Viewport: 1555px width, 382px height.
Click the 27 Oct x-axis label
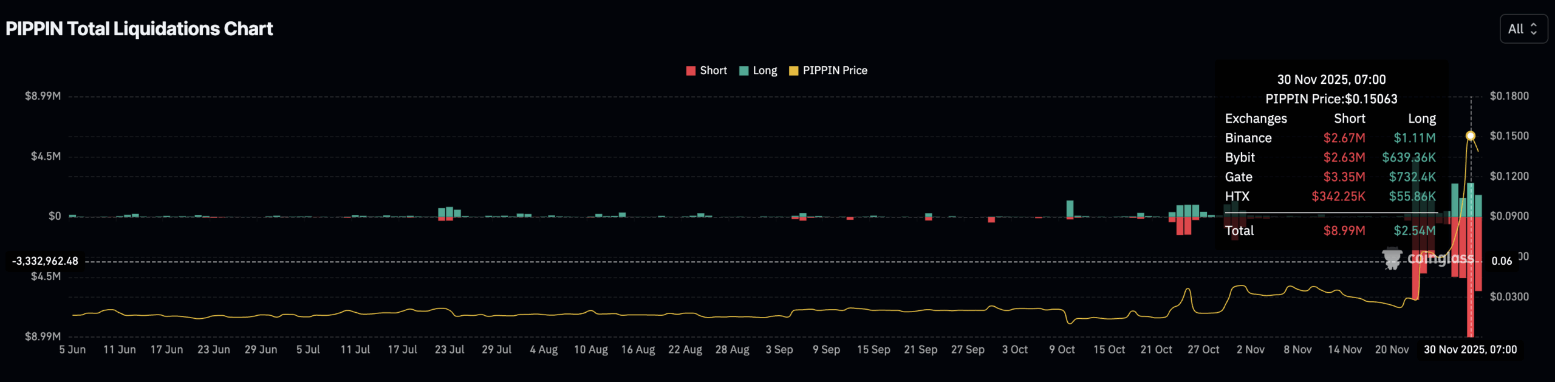tap(1203, 350)
